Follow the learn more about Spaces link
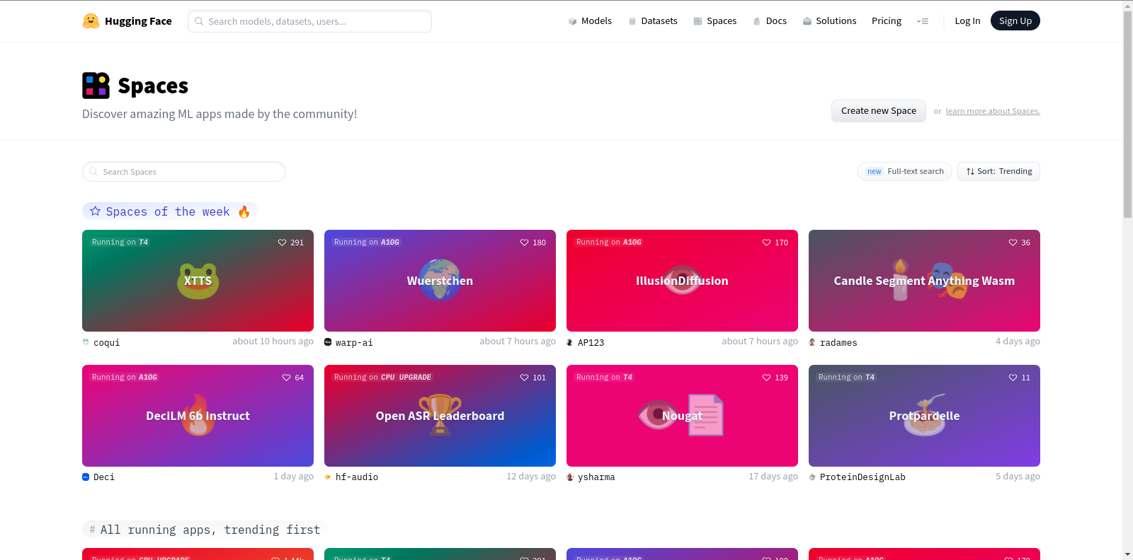The height and width of the screenshot is (560, 1133). click(x=993, y=111)
